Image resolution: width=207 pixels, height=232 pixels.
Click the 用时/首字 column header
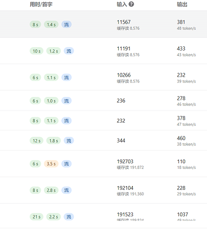click(41, 4)
